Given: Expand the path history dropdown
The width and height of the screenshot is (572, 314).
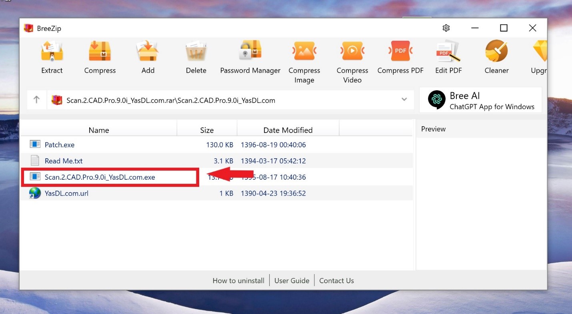Looking at the screenshot, I should coord(404,100).
